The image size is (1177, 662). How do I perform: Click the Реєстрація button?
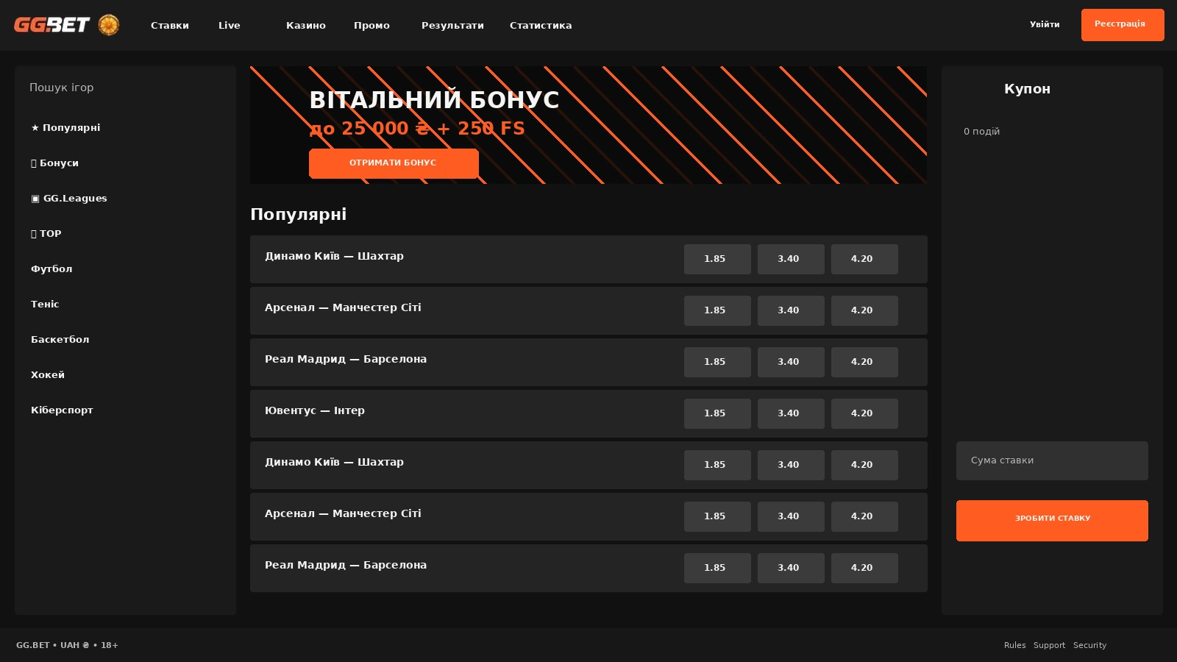1123,24
